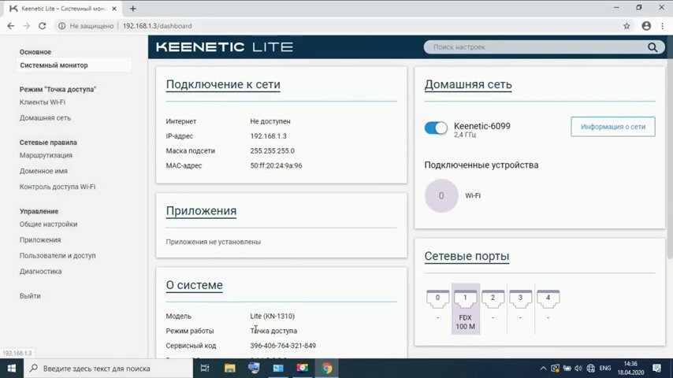Reload the dashboard page

pos(42,26)
